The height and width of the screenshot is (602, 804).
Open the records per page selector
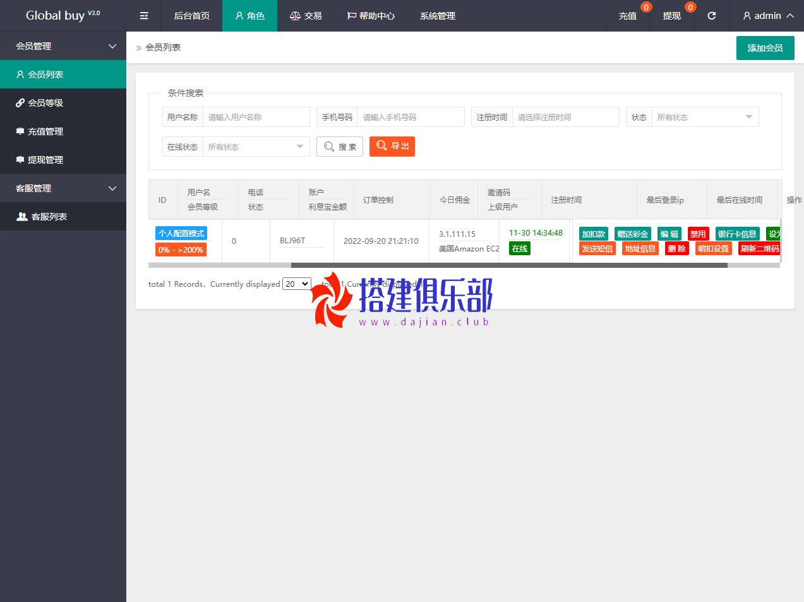coord(297,284)
